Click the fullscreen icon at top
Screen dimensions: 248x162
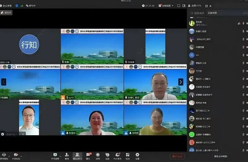pos(179,6)
